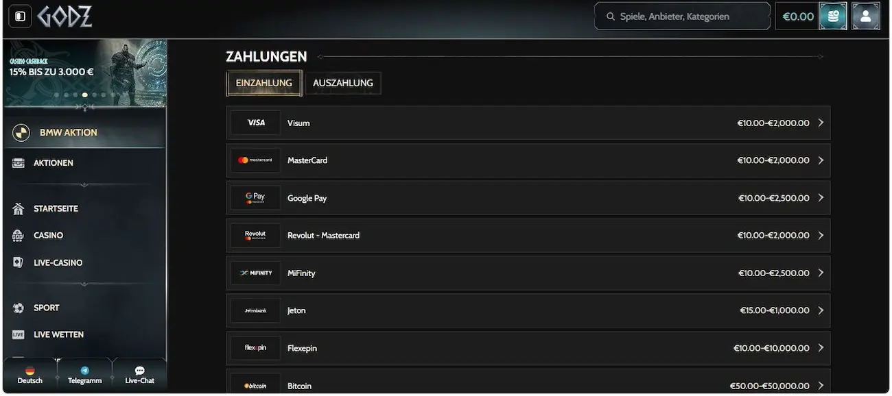
Task: Click the Sport soccer ball icon
Action: tap(19, 308)
